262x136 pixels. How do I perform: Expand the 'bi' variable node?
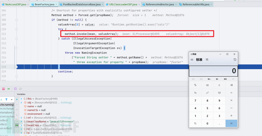21,133
